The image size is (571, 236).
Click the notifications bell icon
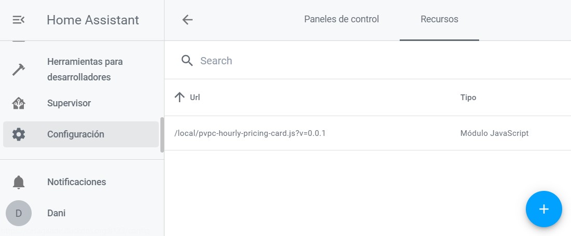[x=19, y=182]
